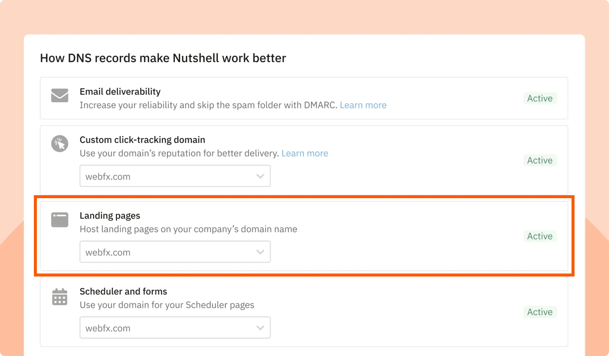Click the Active badge inside the Landing pages section
The height and width of the screenshot is (356, 609).
click(540, 236)
